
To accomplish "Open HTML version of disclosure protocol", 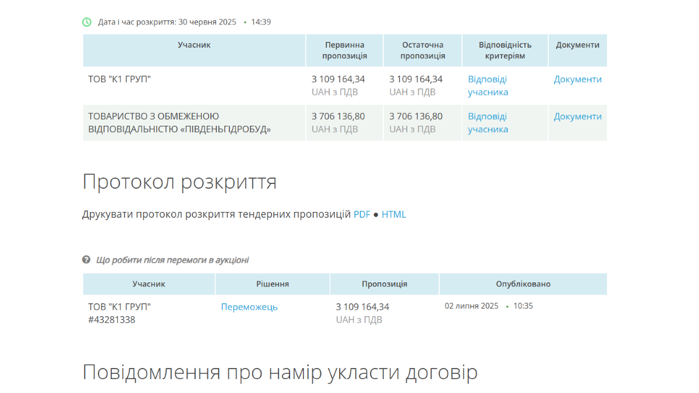I will point(394,214).
